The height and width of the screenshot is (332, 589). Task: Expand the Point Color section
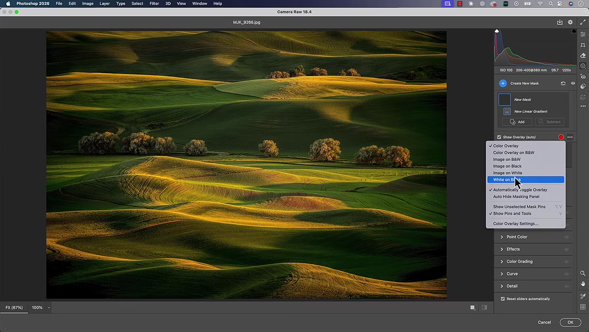tap(502, 237)
